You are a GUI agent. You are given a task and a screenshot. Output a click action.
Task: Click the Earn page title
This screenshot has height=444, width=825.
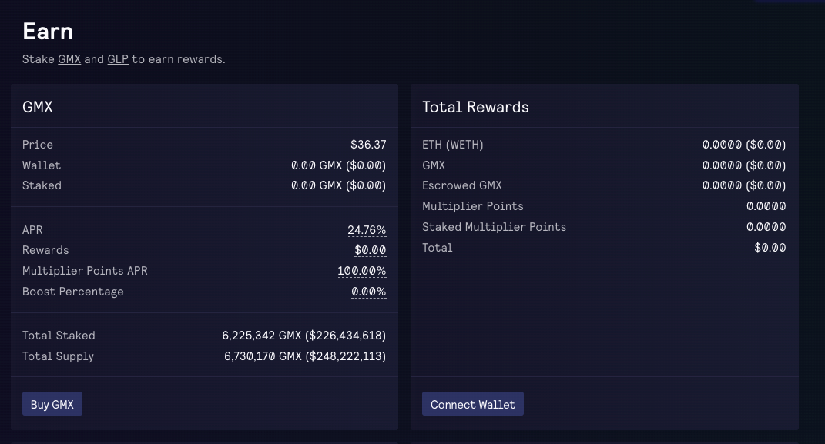(48, 32)
